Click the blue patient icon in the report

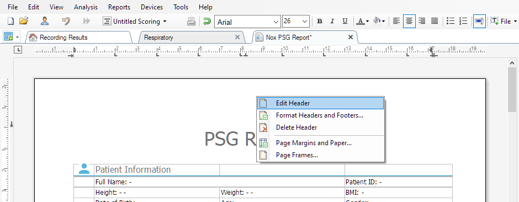84,169
